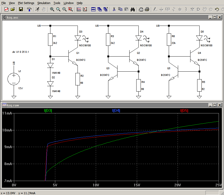Click the New Schematic toolbar icon
Screen dimensions: 224x195
[6, 9]
